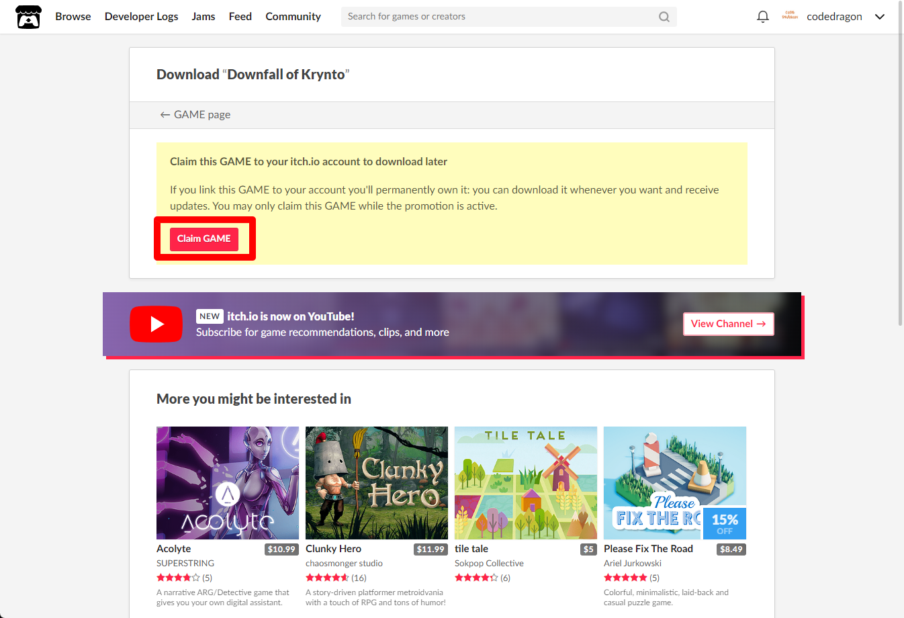
Task: Open Ariel Jurkowski creator page
Action: pos(633,564)
